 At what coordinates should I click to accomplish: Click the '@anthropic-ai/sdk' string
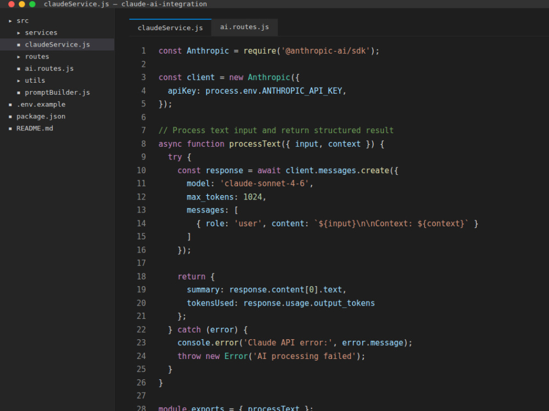click(x=326, y=51)
